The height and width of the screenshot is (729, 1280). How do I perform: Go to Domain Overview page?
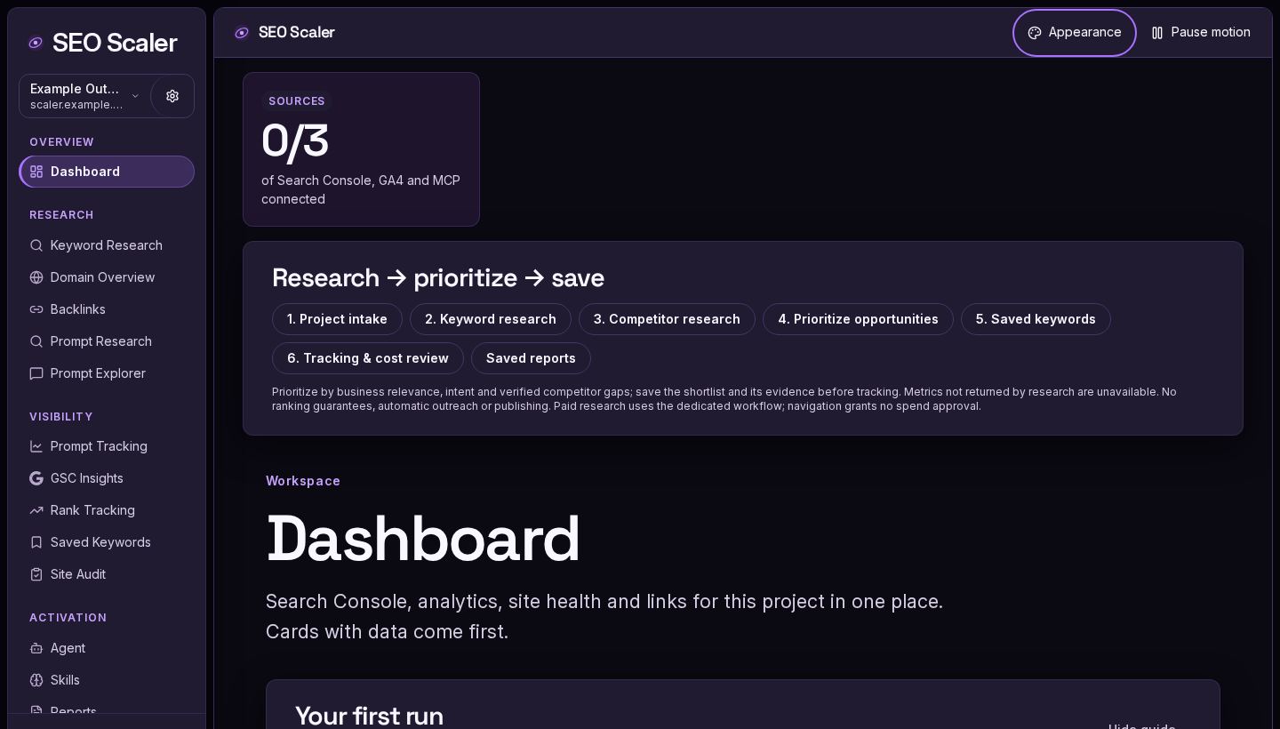click(107, 277)
